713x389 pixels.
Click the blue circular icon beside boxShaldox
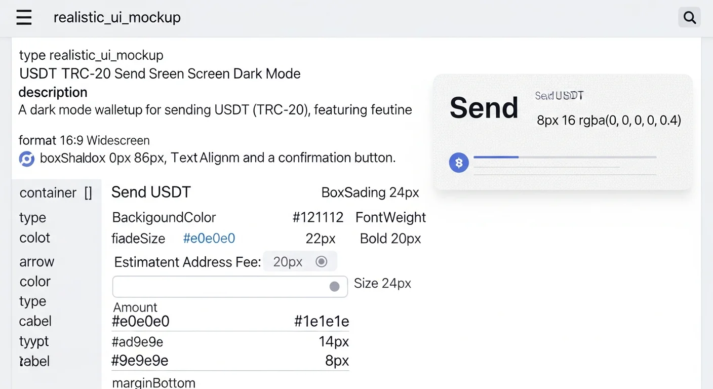[x=26, y=159]
